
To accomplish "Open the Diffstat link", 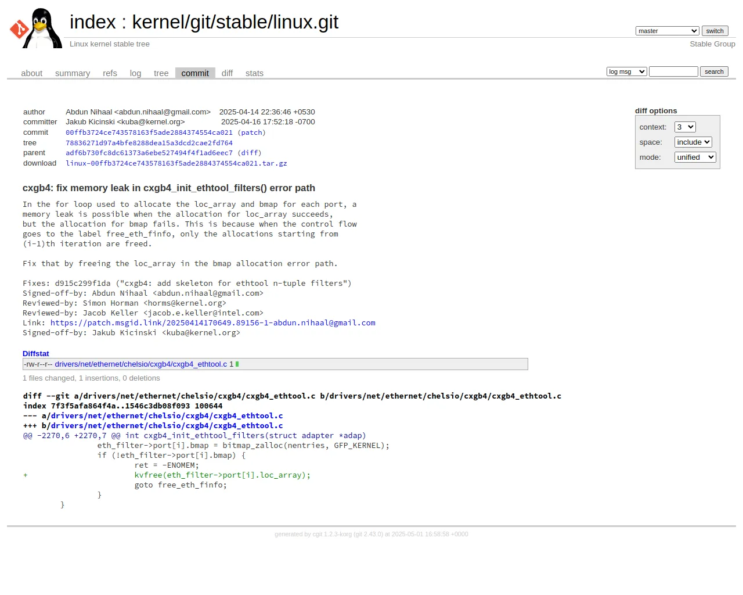I will pos(36,354).
